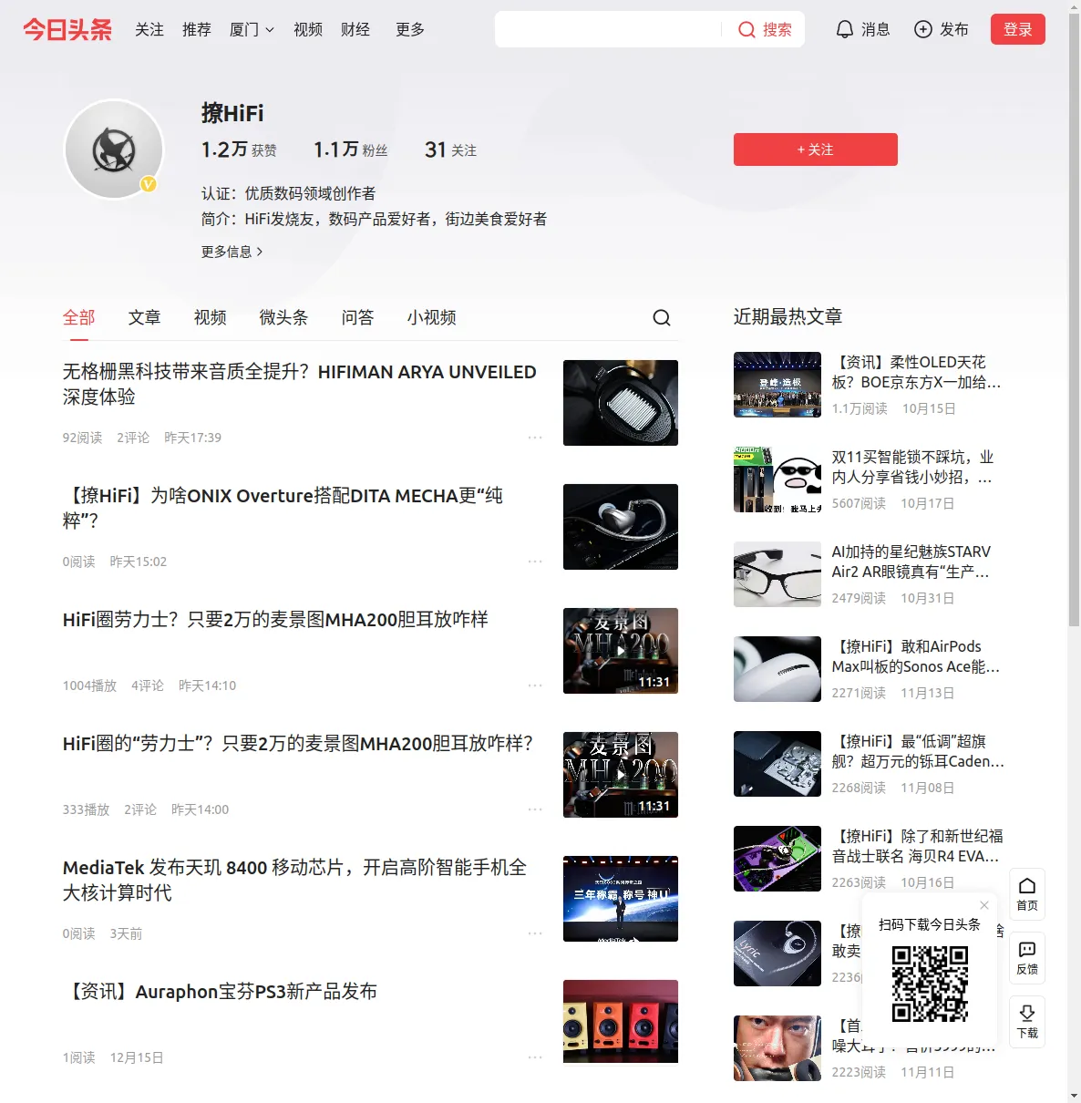Open hot article 柔性OLED天花板 BOE京东方

click(917, 372)
